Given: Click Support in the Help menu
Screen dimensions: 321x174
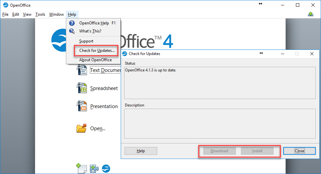Looking at the screenshot, I should coord(94,41).
